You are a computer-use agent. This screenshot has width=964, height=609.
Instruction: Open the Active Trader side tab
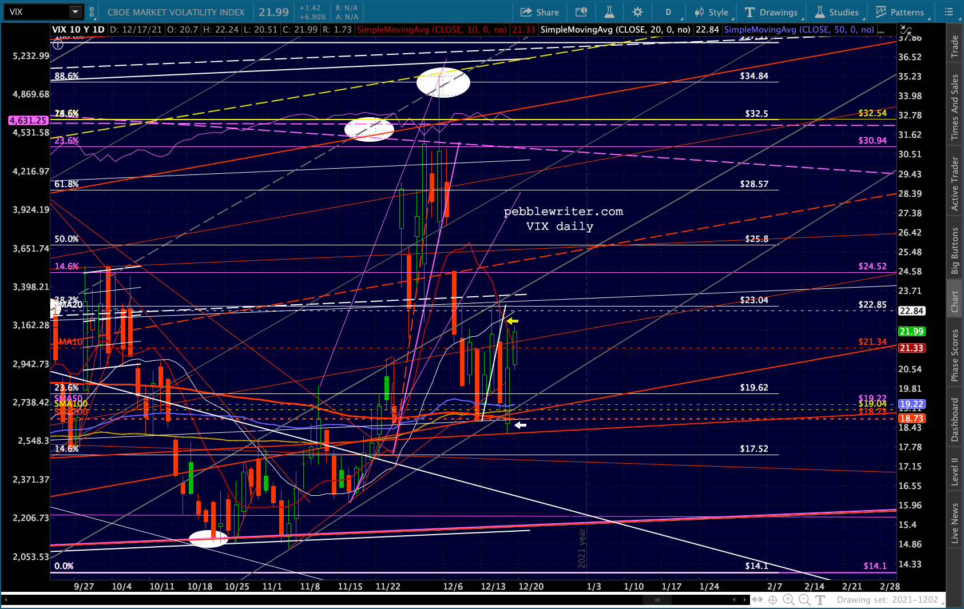coord(954,183)
